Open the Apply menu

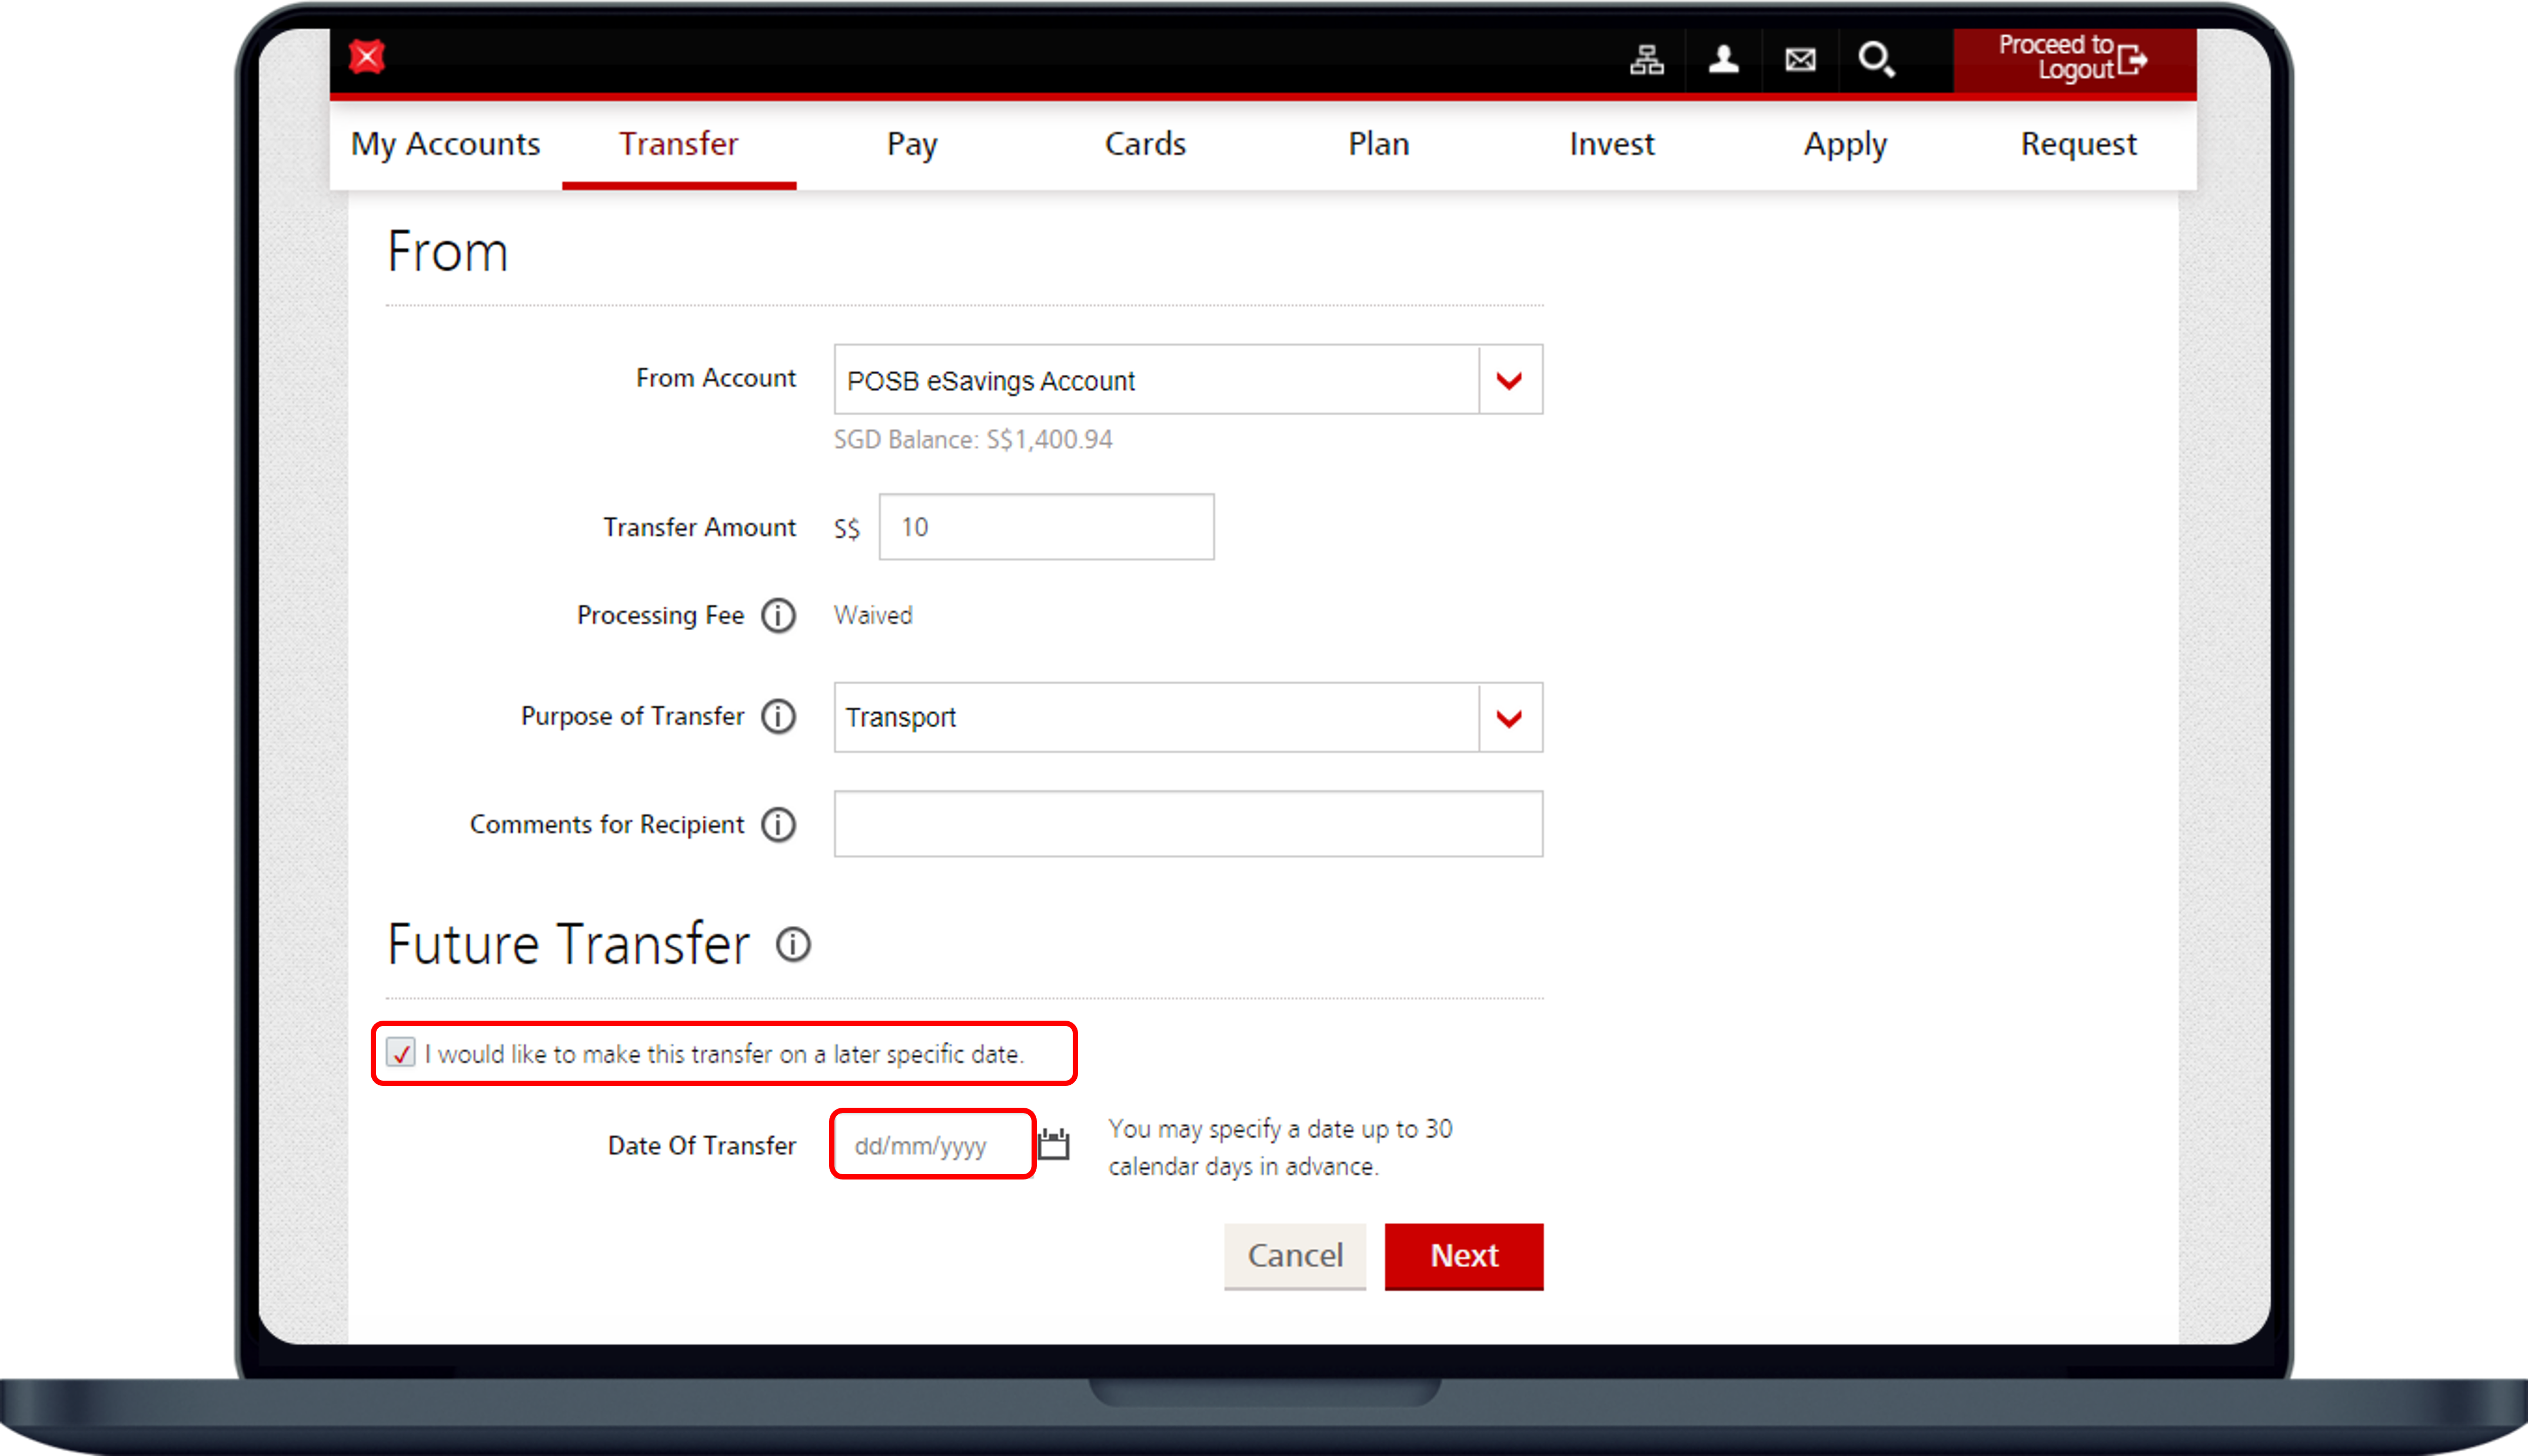pyautogui.click(x=1845, y=144)
